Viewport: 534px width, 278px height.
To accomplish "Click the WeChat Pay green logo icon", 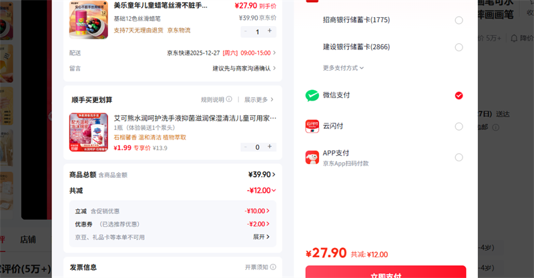I will (312, 95).
